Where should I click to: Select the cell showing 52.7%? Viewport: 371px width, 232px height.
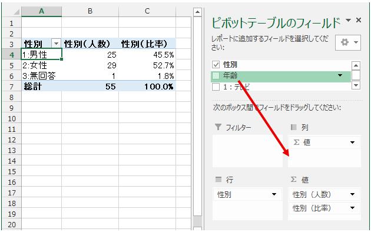coord(147,65)
